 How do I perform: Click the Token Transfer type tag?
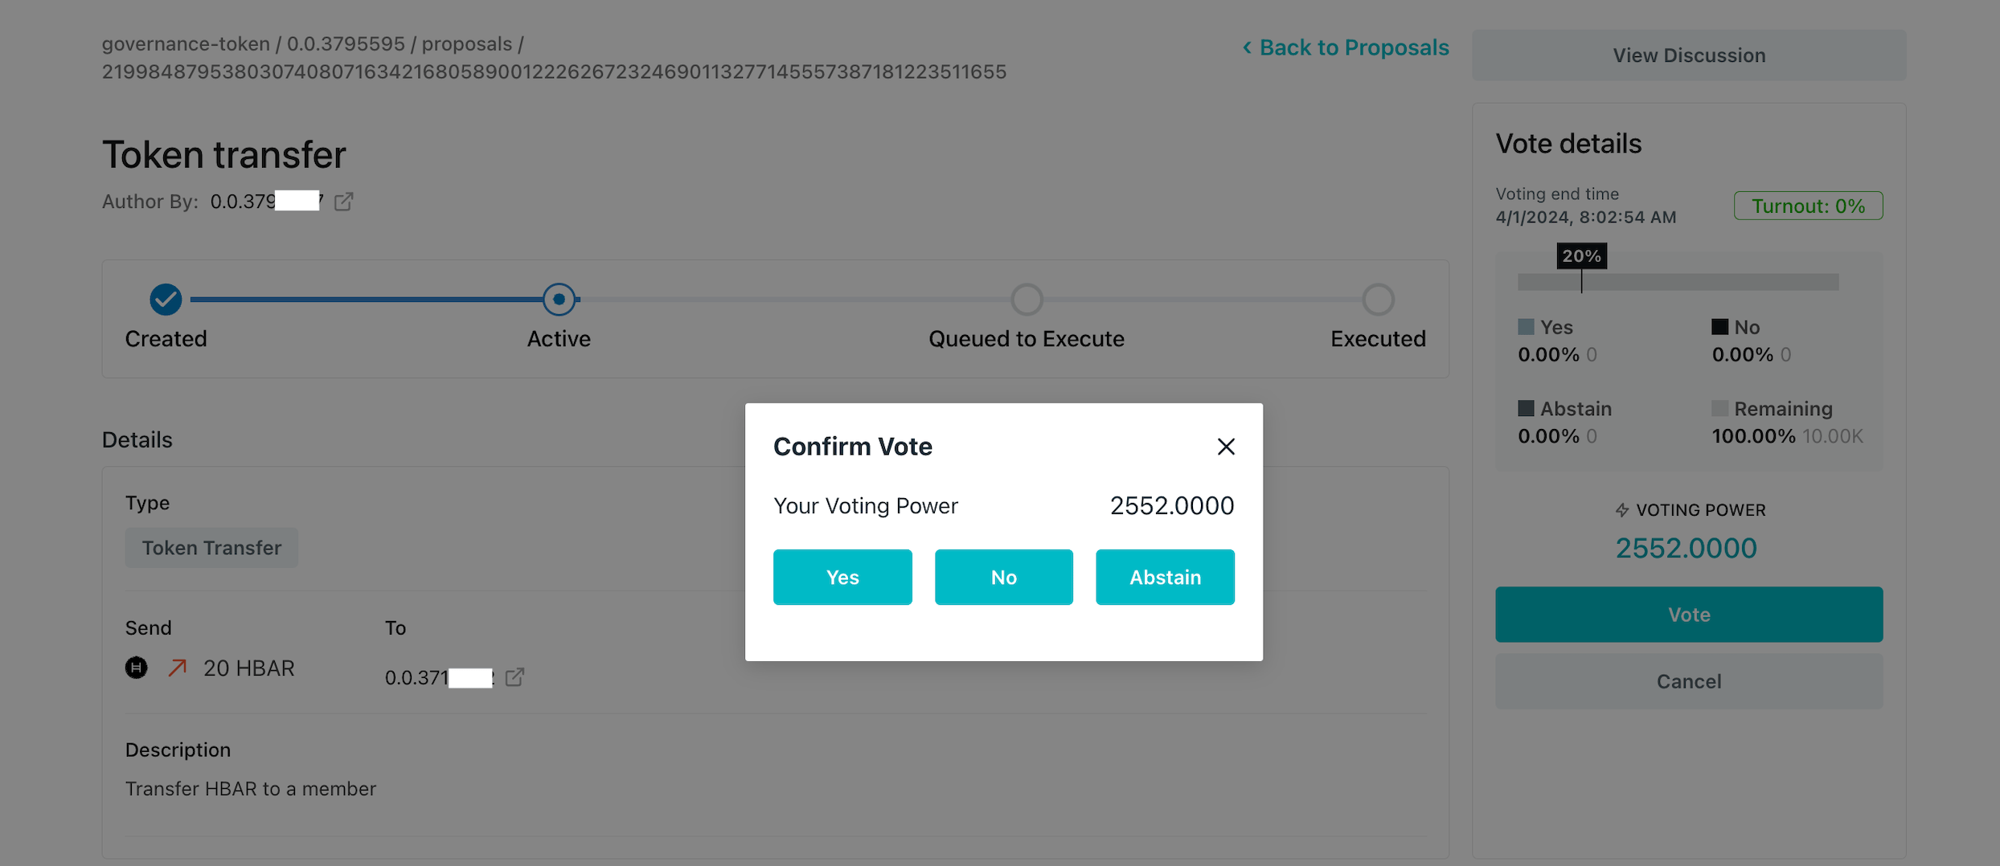point(211,548)
